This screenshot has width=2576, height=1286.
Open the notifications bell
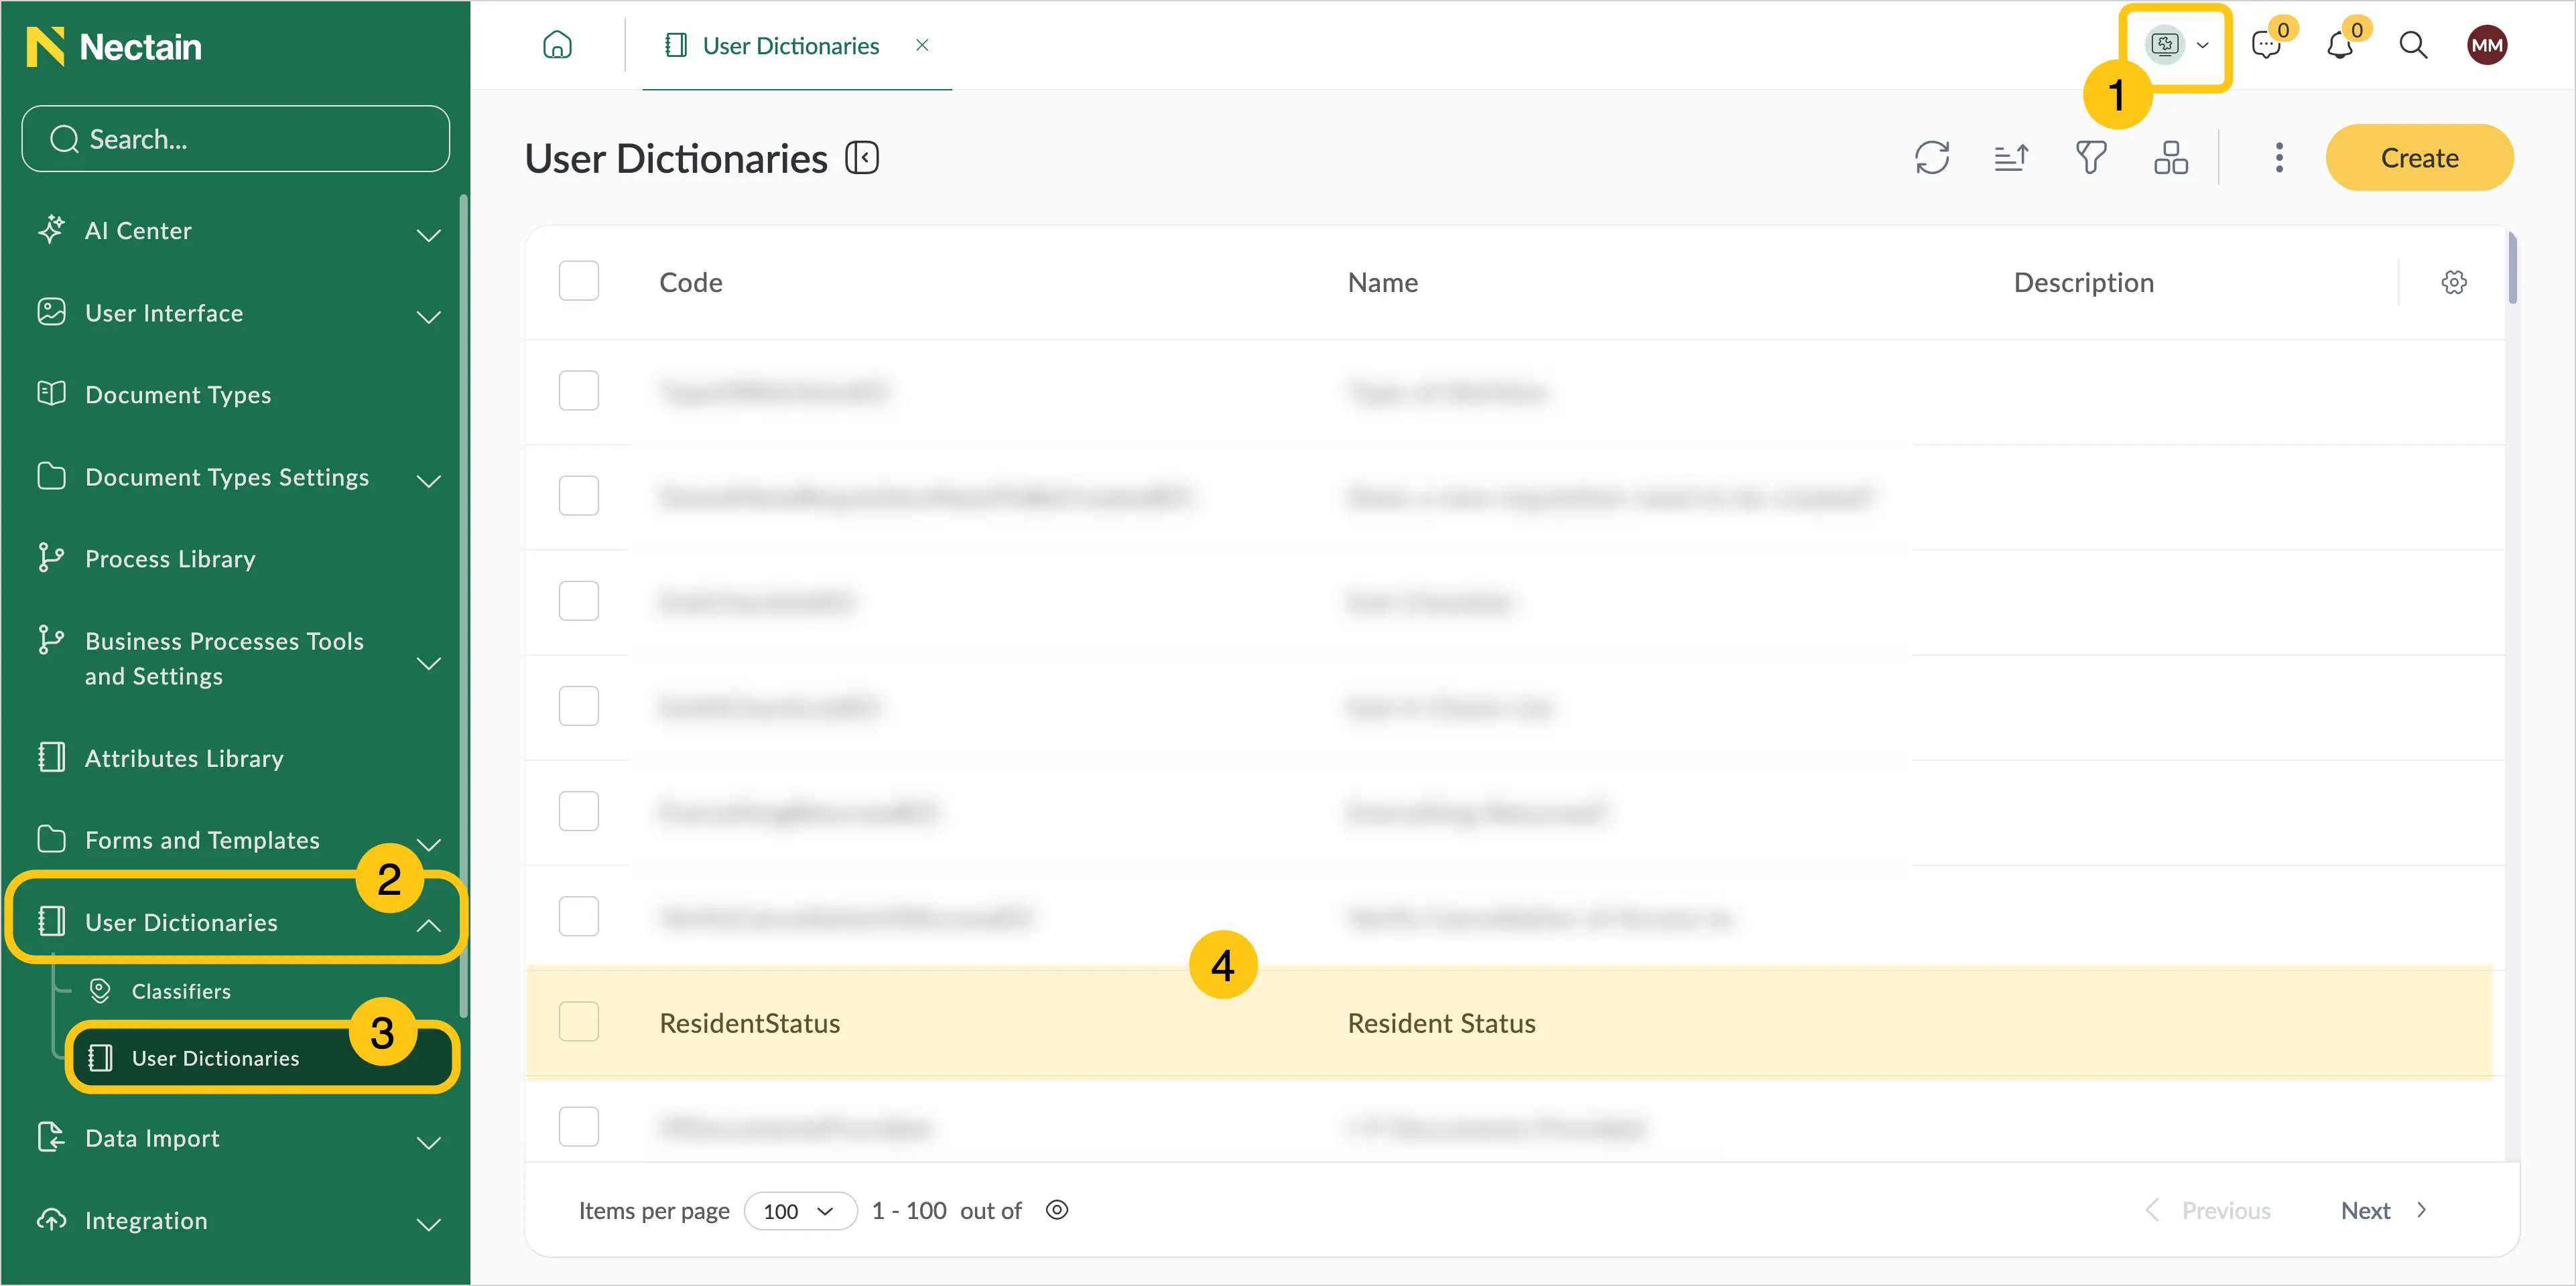point(2340,45)
